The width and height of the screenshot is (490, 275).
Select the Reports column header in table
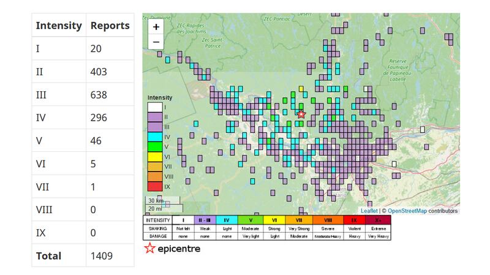(x=110, y=25)
